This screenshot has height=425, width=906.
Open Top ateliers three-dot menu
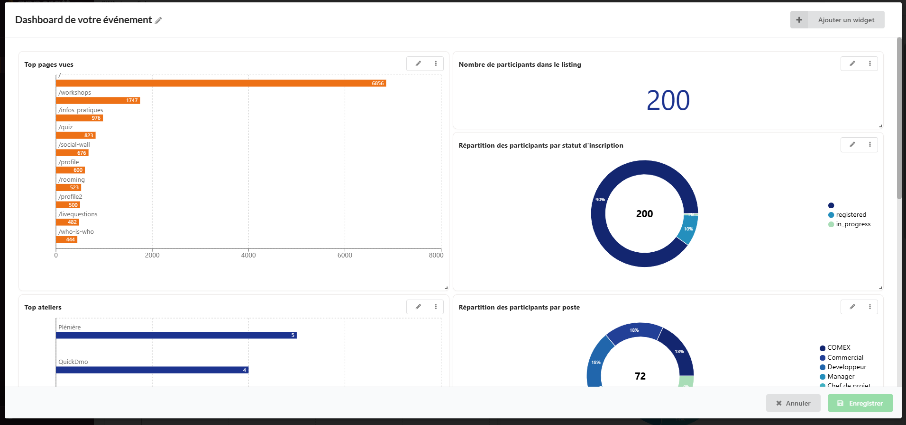(436, 307)
